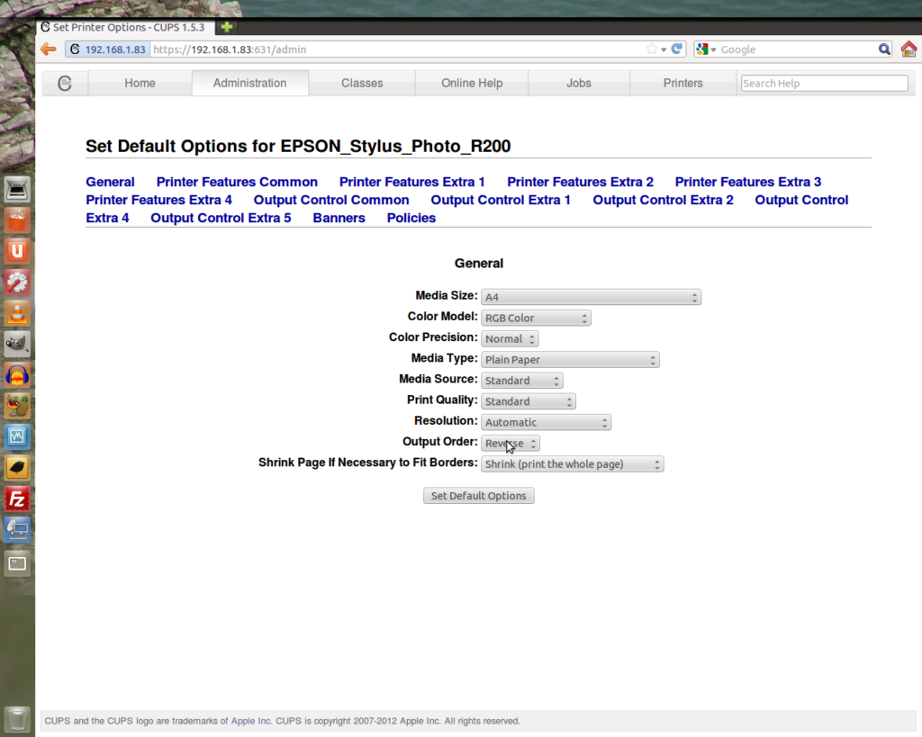Open Ubuntu One from the dock
Screen dimensions: 922x737
pos(17,252)
